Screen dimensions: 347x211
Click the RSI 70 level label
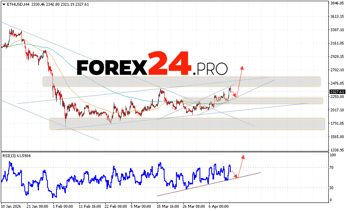(x=332, y=167)
